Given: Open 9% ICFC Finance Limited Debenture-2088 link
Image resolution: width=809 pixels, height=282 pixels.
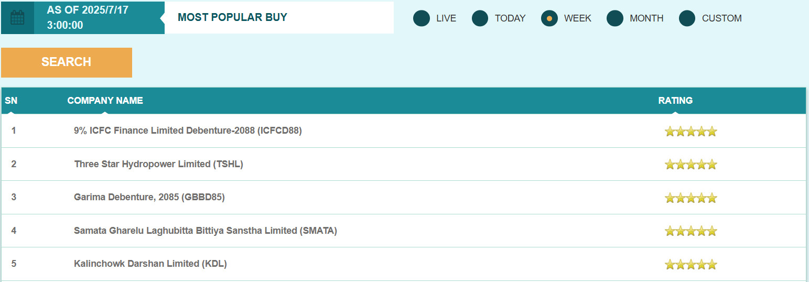Looking at the screenshot, I should (x=188, y=131).
